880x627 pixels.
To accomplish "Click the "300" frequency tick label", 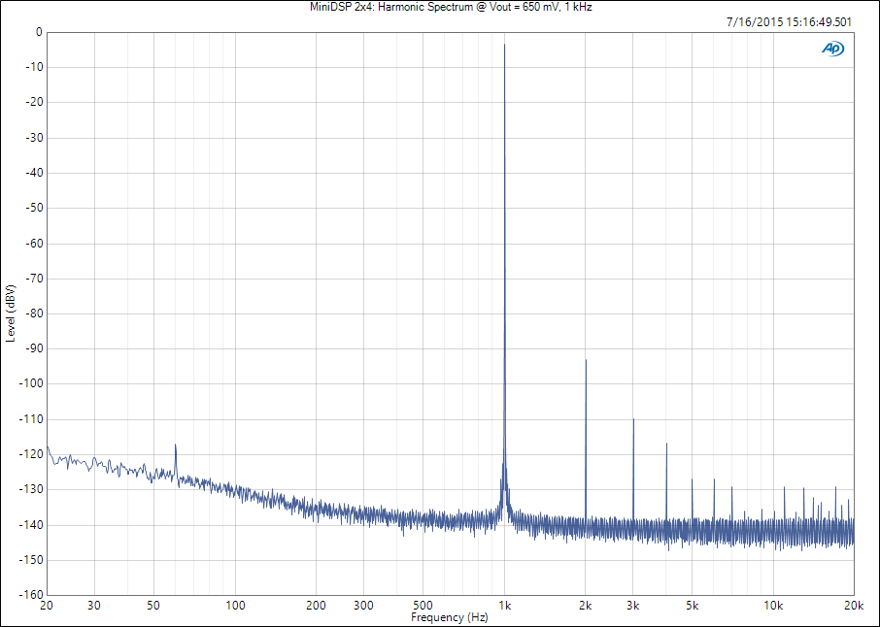I will 363,606.
